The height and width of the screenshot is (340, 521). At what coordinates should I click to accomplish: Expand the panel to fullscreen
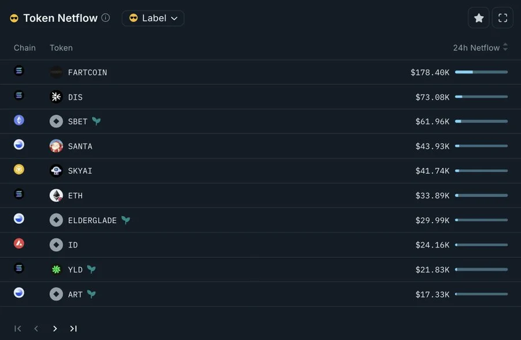click(502, 18)
